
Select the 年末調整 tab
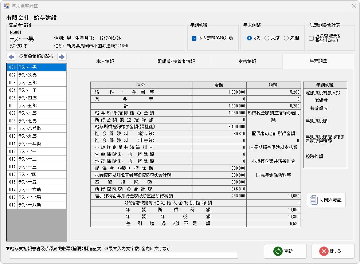click(318, 61)
